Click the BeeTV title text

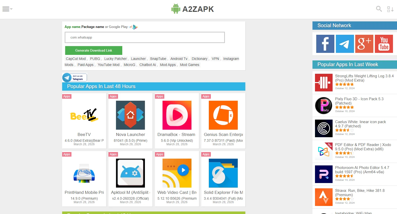pos(84,135)
